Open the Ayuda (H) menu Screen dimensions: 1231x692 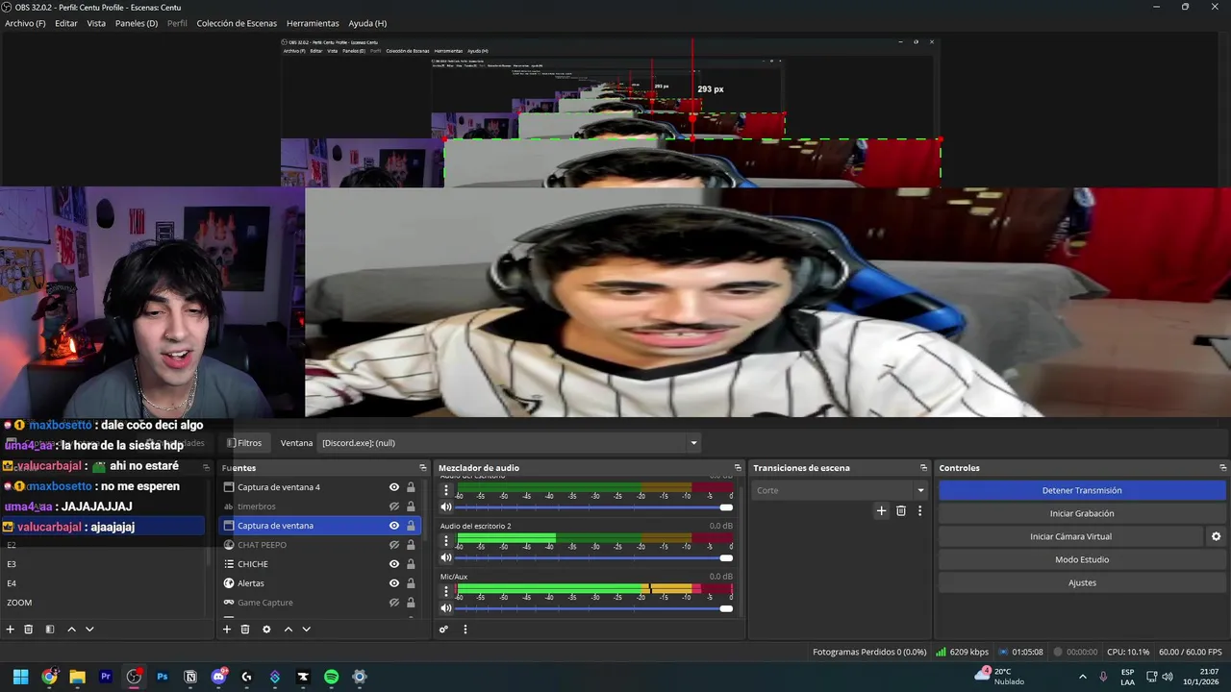click(367, 23)
